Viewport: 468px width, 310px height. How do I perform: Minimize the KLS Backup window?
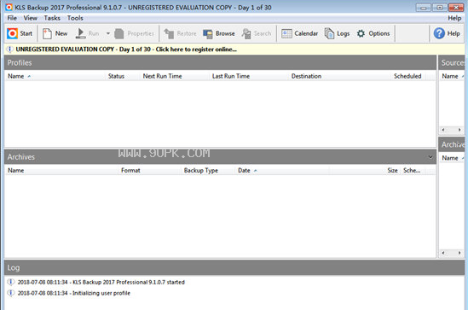click(x=423, y=7)
